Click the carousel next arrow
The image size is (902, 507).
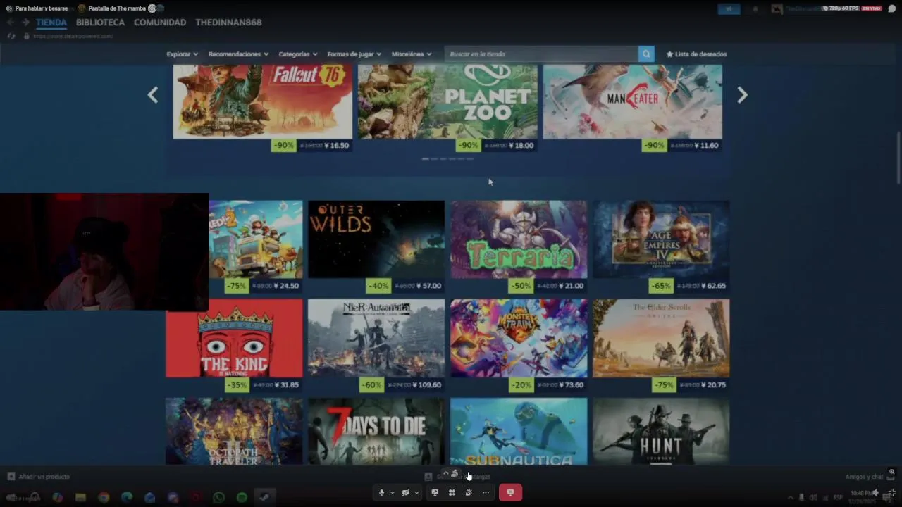(x=742, y=95)
